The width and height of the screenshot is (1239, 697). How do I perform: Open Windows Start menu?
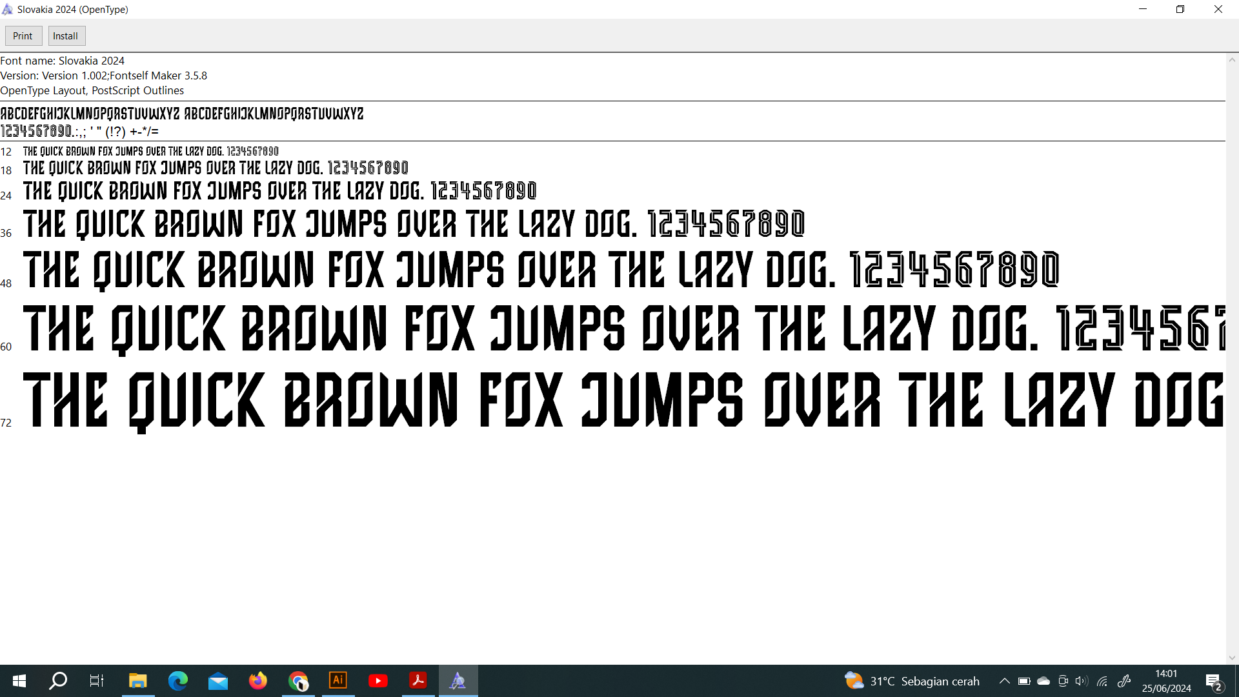pyautogui.click(x=19, y=681)
